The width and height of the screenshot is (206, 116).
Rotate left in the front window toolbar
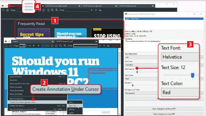(x=52, y=46)
